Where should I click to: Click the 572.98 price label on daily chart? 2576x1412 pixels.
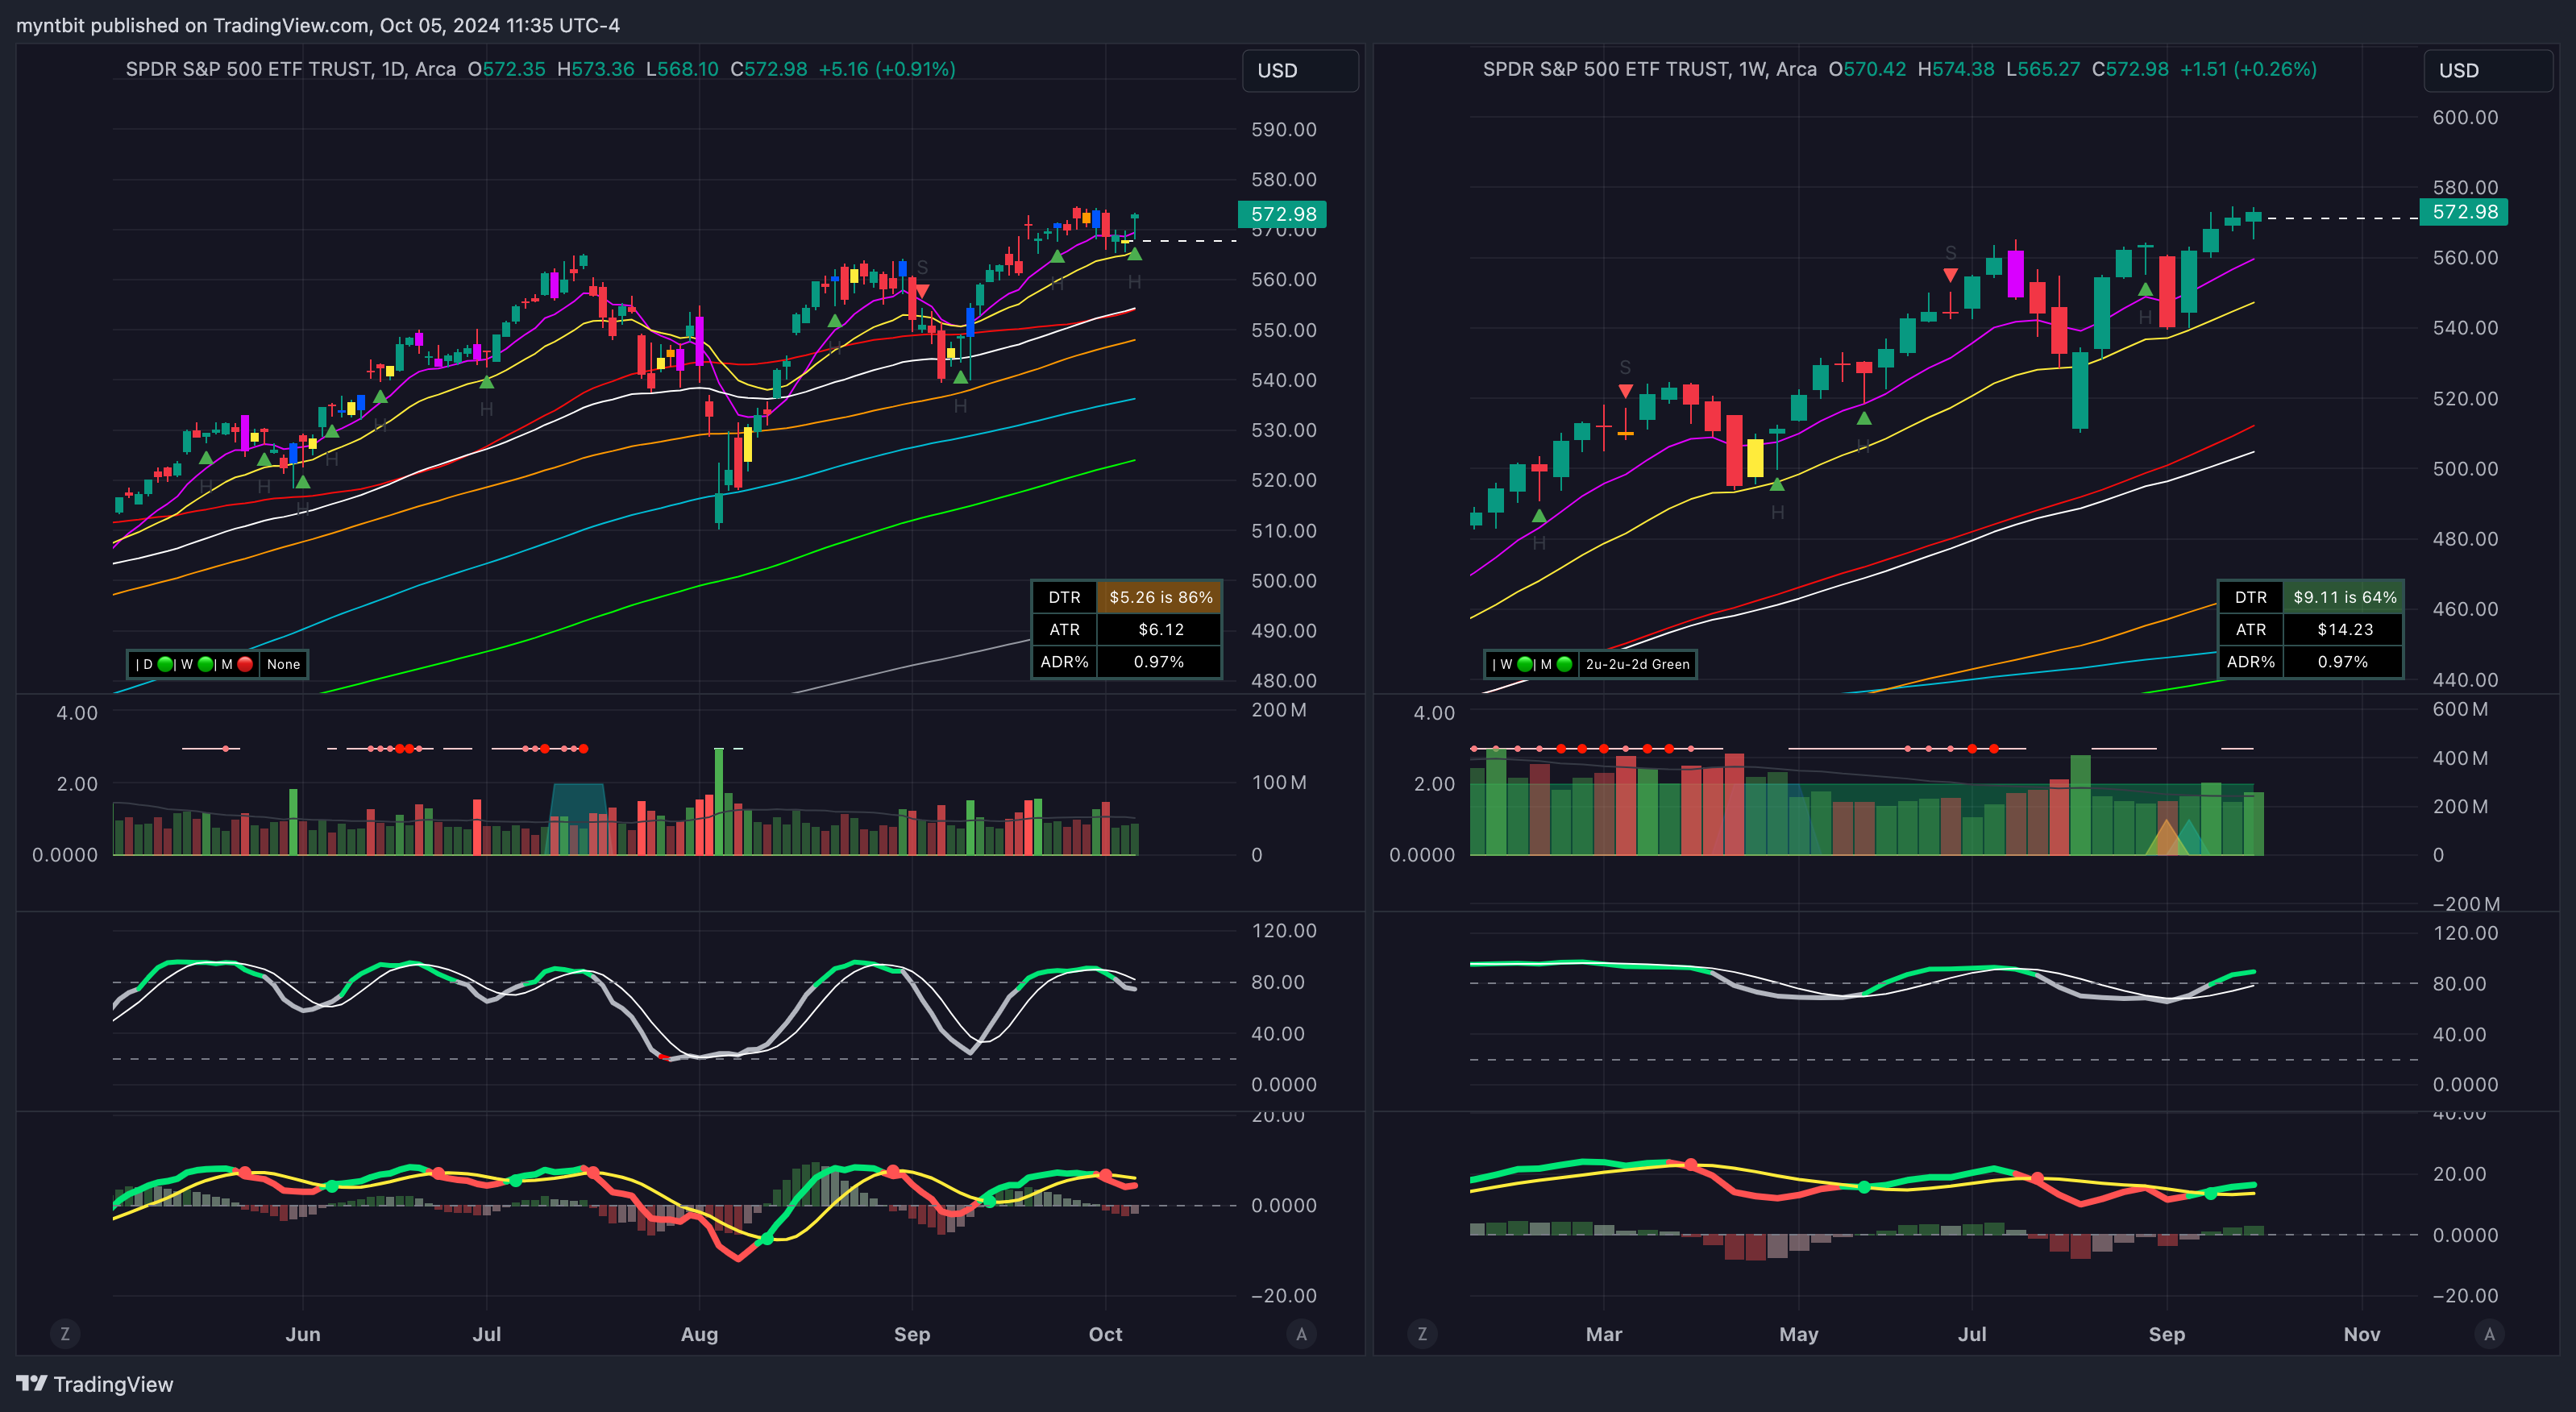(1283, 214)
